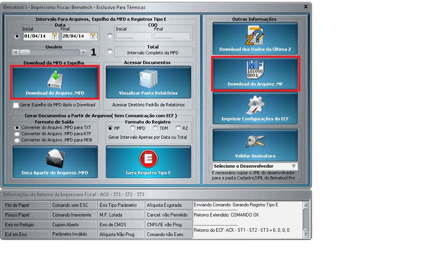This screenshot has height=263, width=439.
Task: Select TDM registro format radio
Action: (x=155, y=128)
